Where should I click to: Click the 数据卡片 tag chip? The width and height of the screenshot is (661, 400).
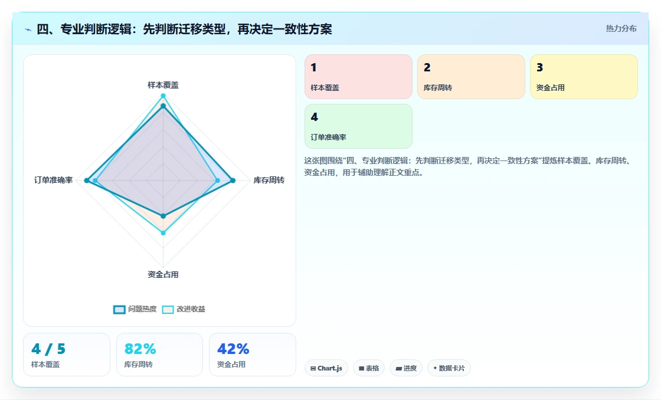click(x=449, y=368)
